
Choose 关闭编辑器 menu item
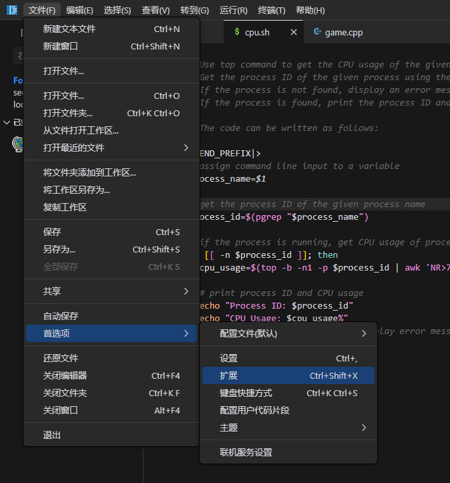coord(111,375)
